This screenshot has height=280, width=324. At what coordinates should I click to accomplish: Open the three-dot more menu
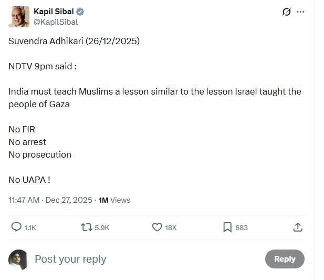pyautogui.click(x=300, y=12)
